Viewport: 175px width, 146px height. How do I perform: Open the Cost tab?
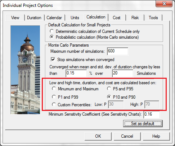point(117,18)
